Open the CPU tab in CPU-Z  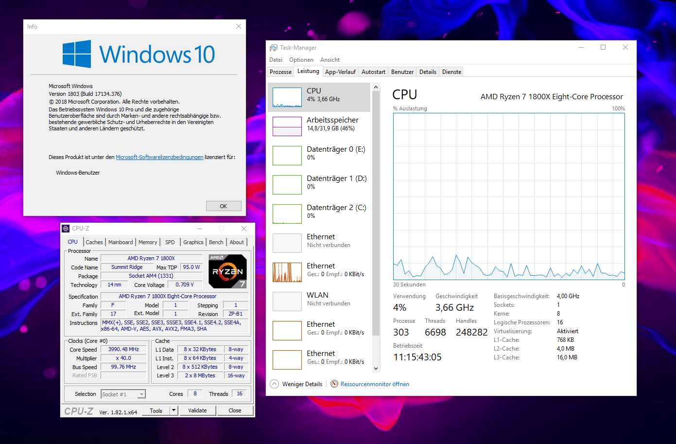pyautogui.click(x=73, y=242)
